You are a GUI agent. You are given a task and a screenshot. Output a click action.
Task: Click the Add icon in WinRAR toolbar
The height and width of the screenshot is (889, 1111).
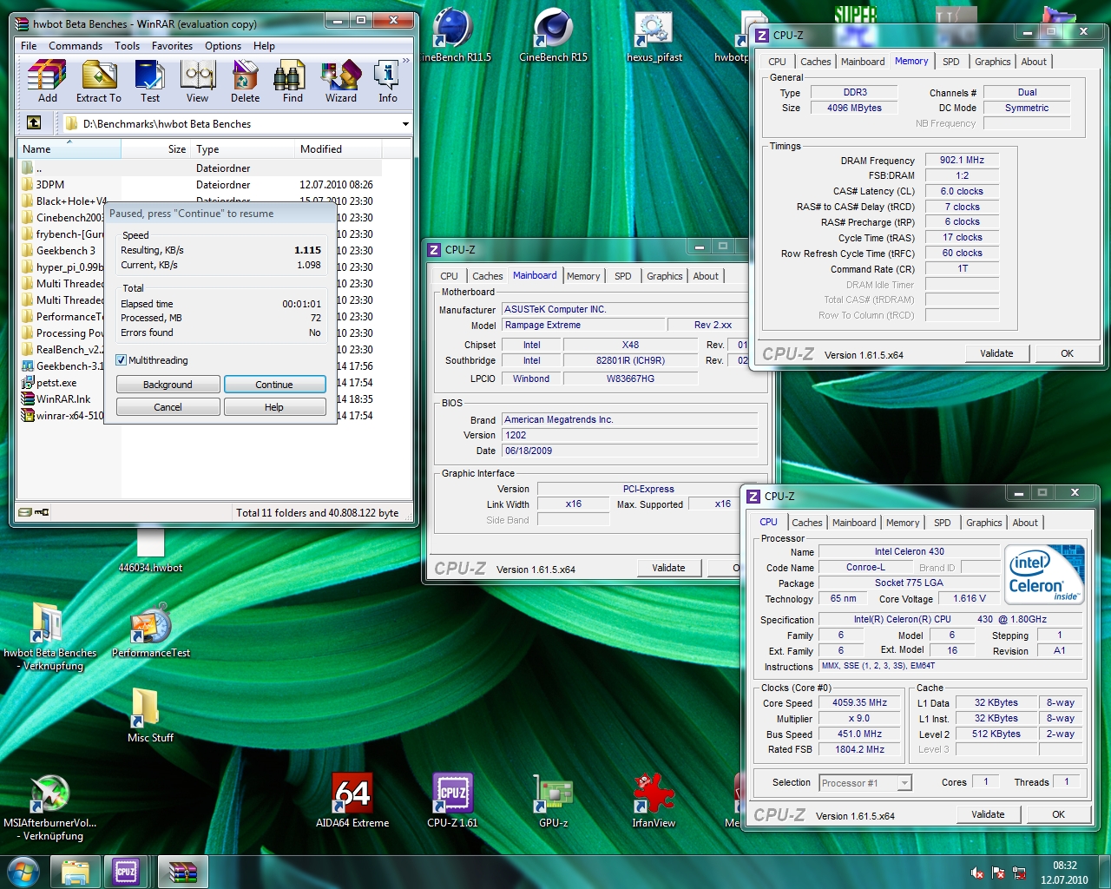click(47, 81)
